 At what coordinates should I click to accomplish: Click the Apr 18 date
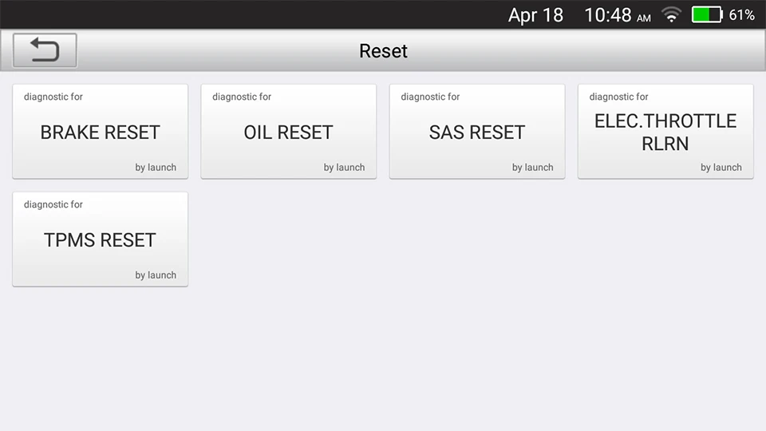point(535,15)
